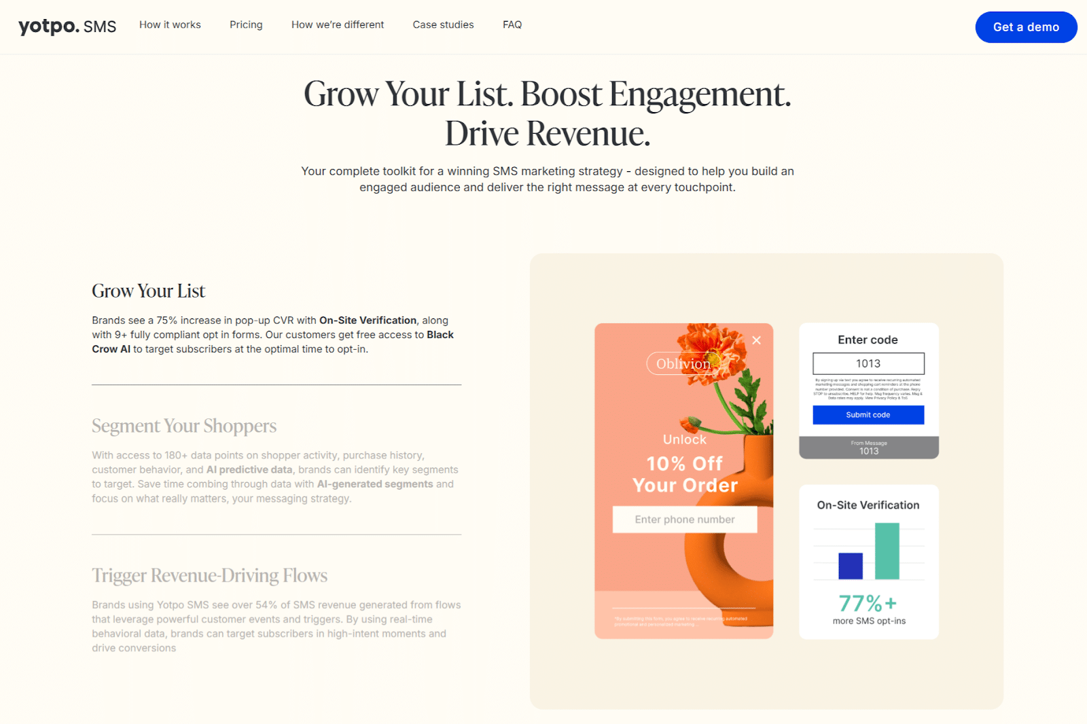The image size is (1087, 724).
Task: Click the From Message 1013 gray bar
Action: click(x=868, y=448)
